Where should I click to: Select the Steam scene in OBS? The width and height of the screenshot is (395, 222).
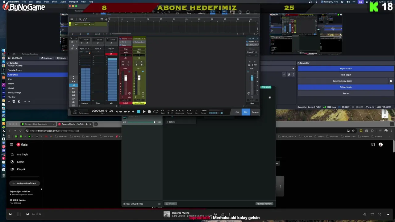click(x=37, y=84)
